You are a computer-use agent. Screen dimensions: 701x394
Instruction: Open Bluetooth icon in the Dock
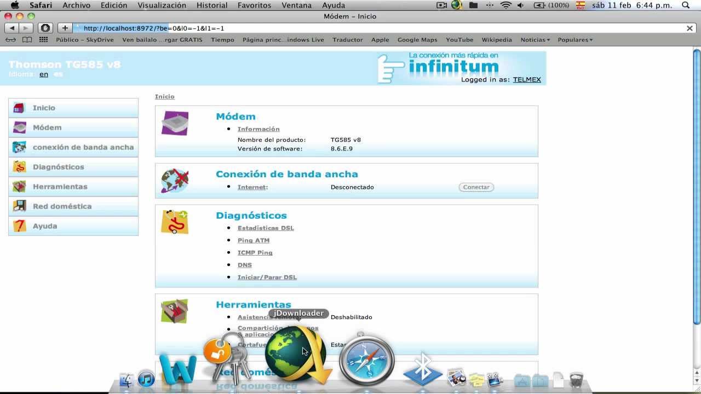click(422, 369)
